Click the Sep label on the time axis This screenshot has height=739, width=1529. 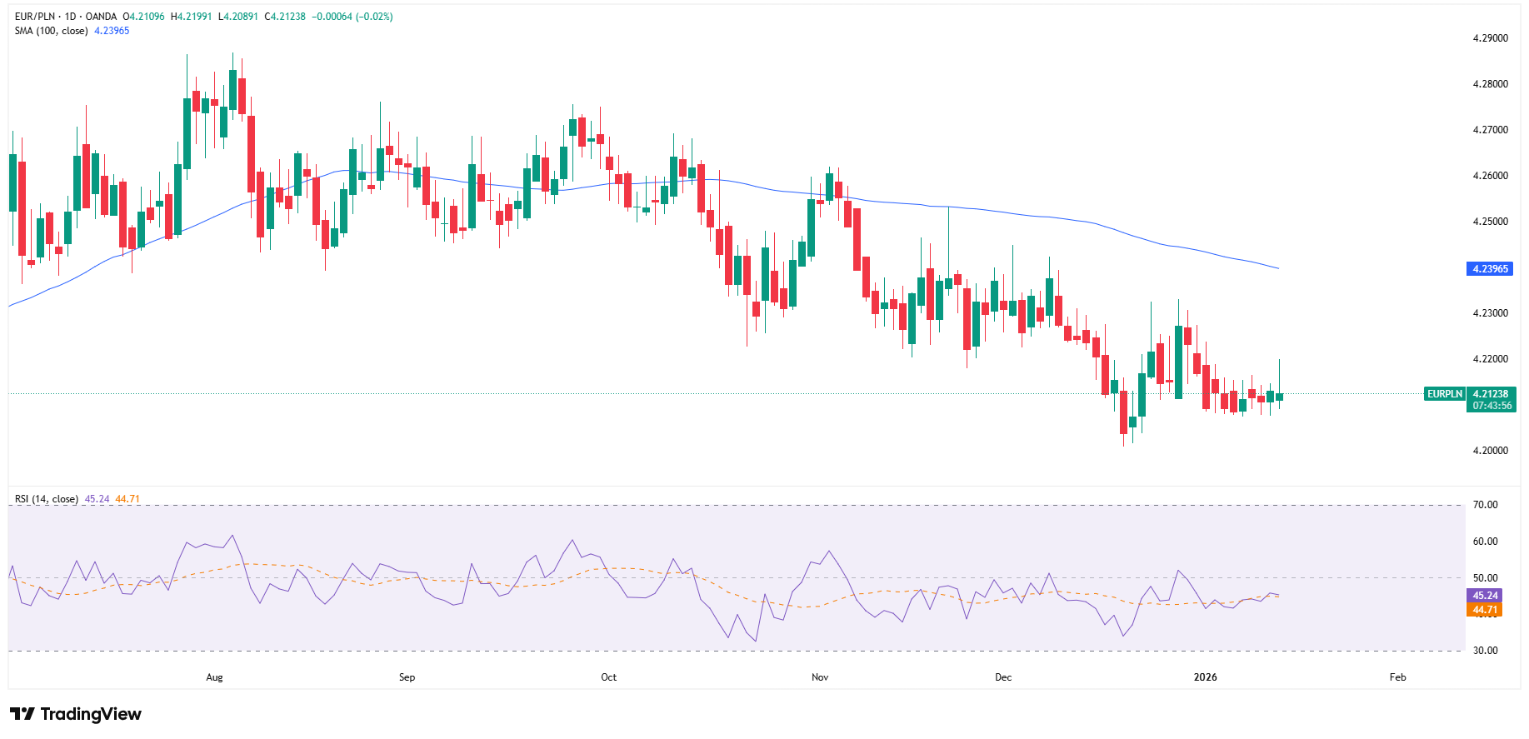(407, 677)
